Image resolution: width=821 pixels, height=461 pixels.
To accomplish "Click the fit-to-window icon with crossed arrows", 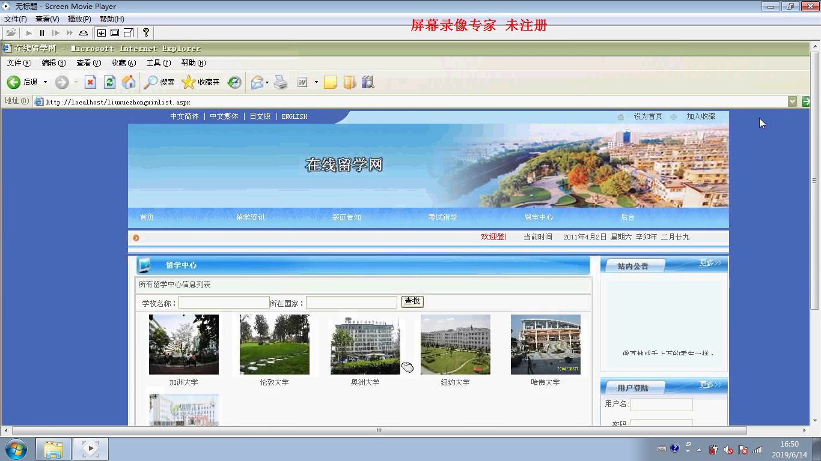I will click(102, 33).
